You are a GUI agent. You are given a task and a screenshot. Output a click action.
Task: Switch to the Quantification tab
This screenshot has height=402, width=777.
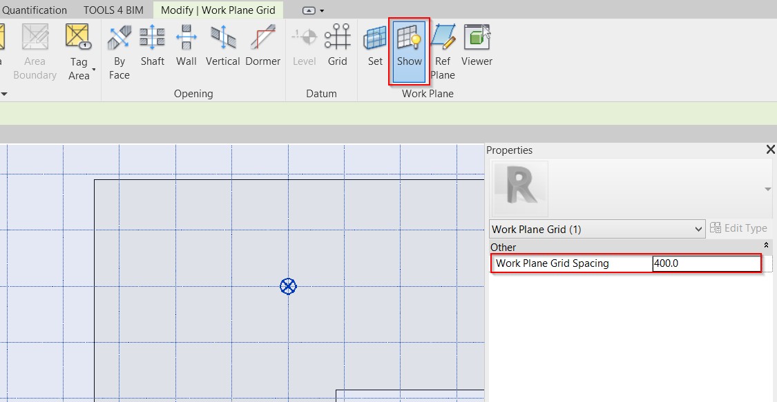35,10
